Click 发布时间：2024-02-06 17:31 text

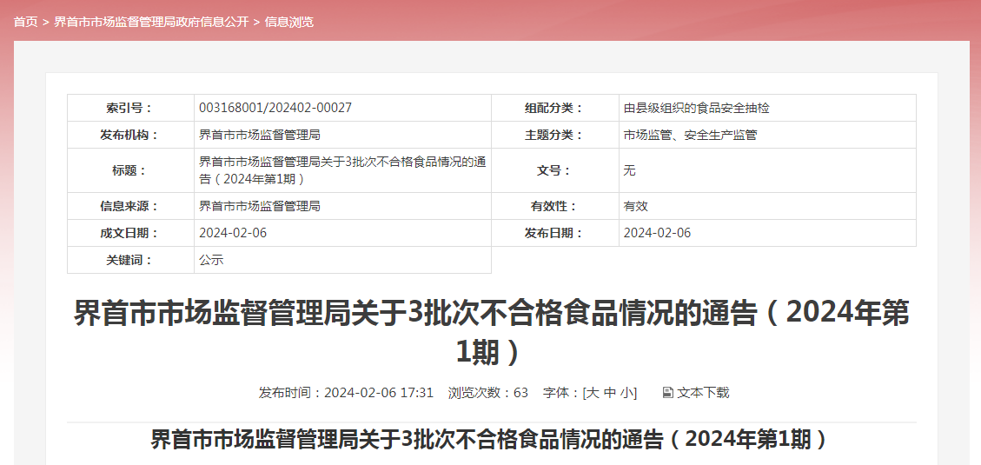(346, 392)
